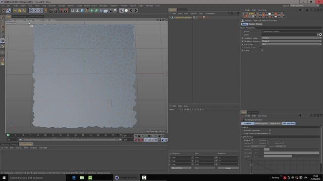Open the Render View icon in the toolbar
Viewport: 323px width, 181px height.
pos(51,11)
